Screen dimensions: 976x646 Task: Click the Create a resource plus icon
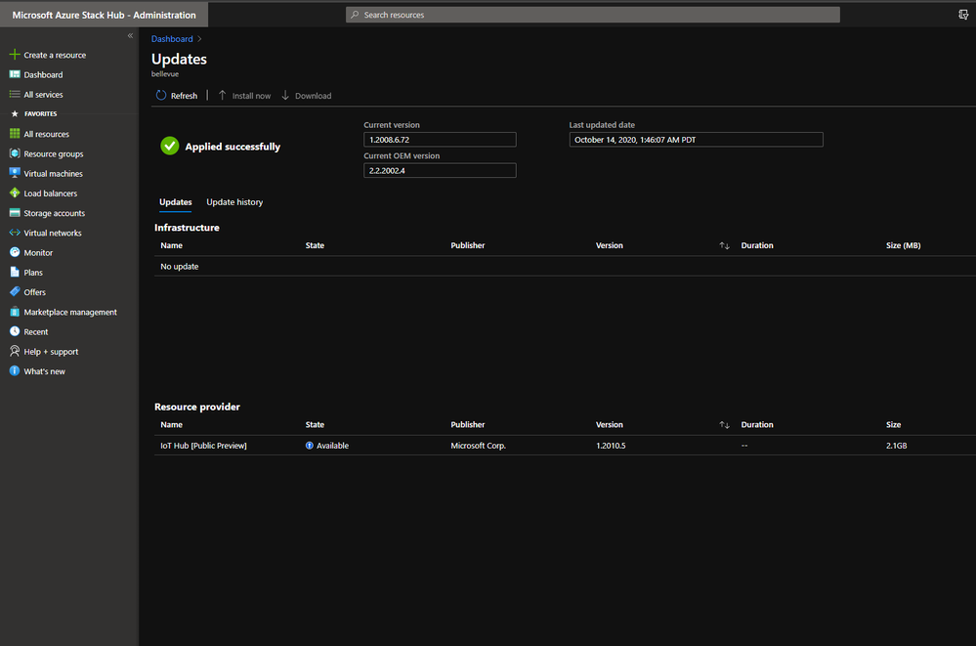tap(15, 55)
